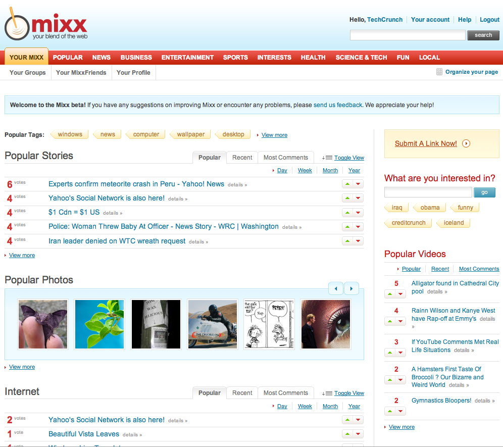The image size is (503, 447).
Task: Open Your Profile sub-menu item
Action: pyautogui.click(x=133, y=73)
